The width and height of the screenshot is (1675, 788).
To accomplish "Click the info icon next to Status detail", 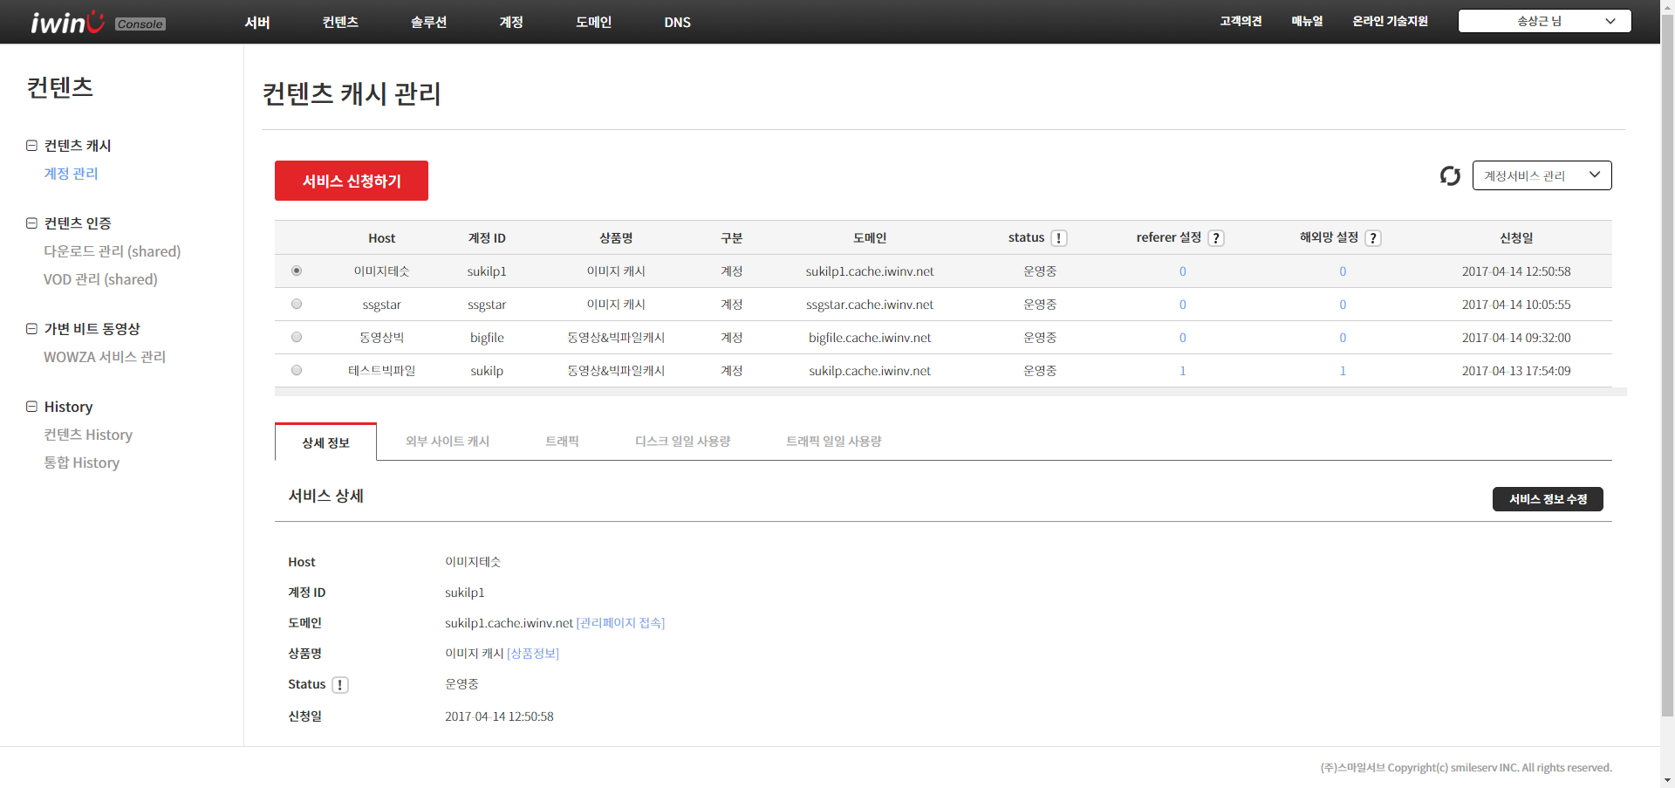I will [x=340, y=685].
